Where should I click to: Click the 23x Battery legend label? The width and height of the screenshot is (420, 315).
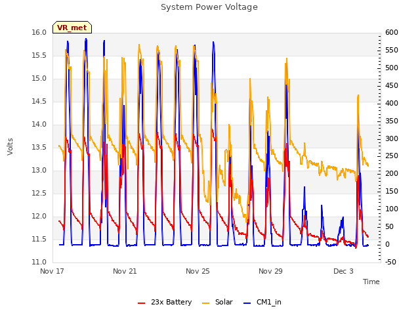[x=171, y=302]
